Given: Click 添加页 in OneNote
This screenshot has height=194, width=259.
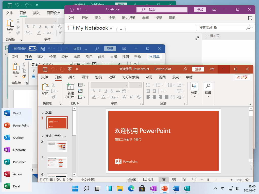Looking at the screenshot, I should point(212,36).
